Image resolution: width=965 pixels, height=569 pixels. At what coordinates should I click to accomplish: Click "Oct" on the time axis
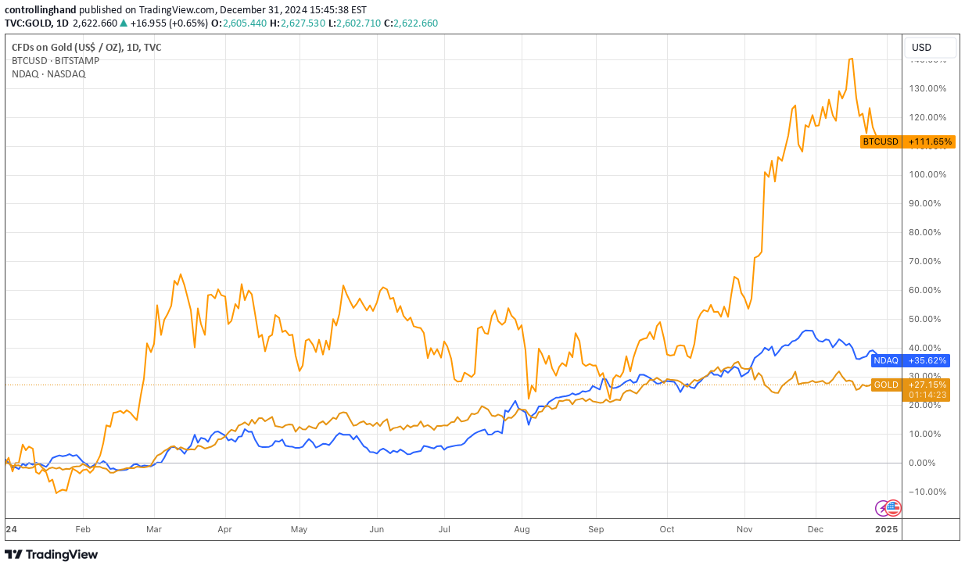pos(669,529)
